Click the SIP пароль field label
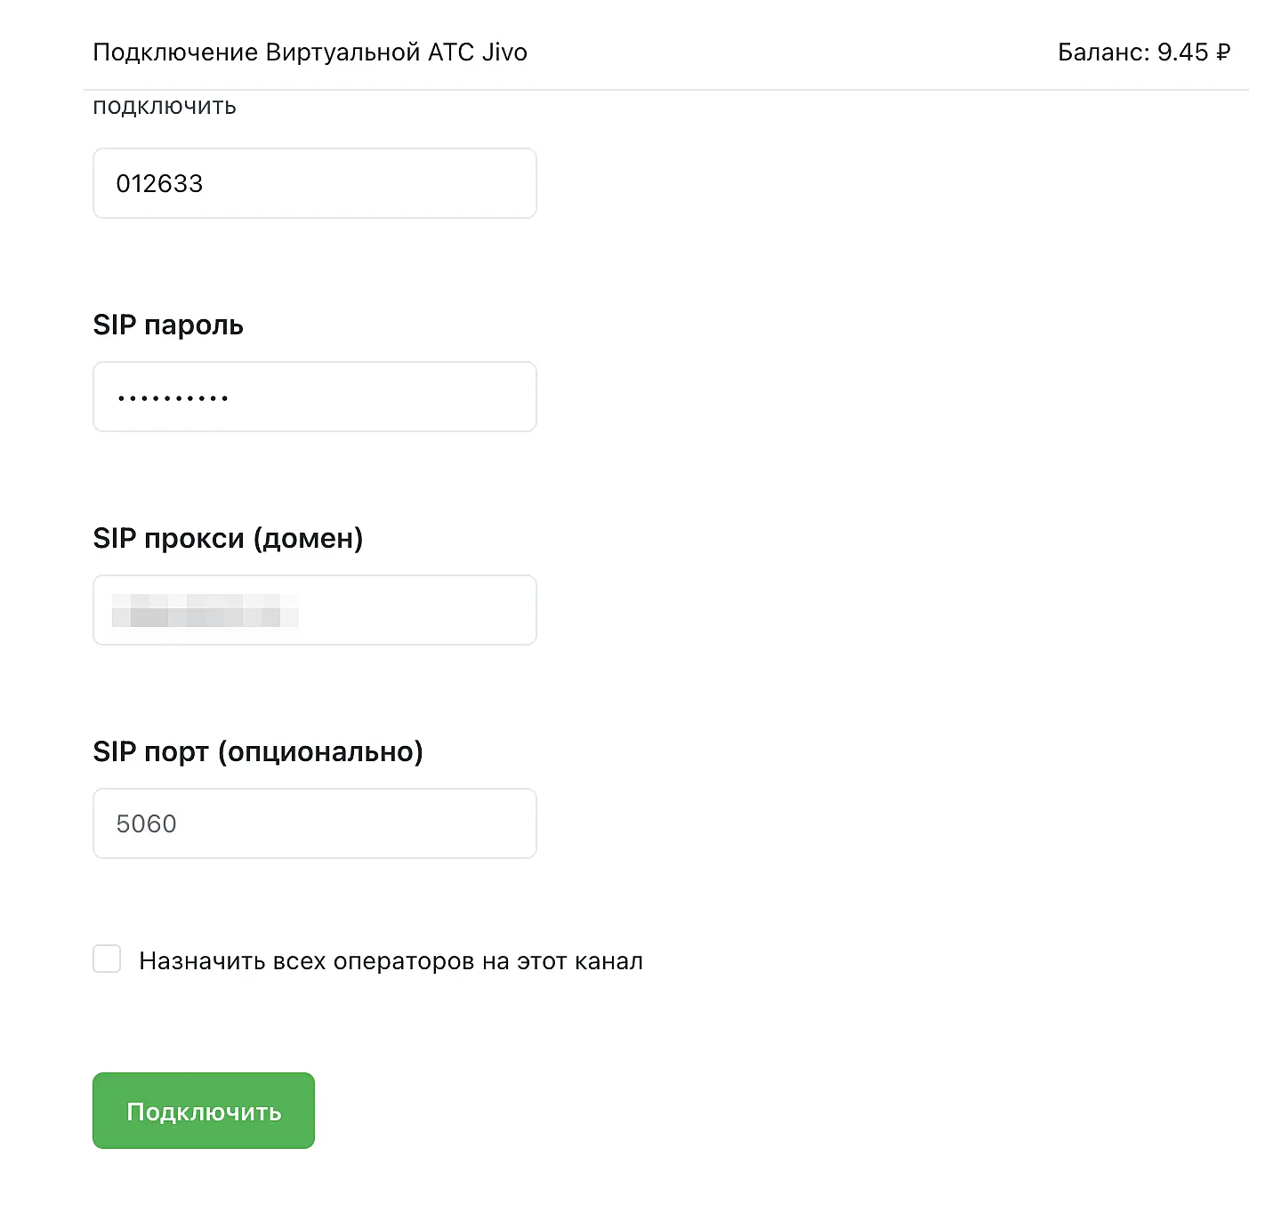The image size is (1265, 1220). tap(168, 325)
